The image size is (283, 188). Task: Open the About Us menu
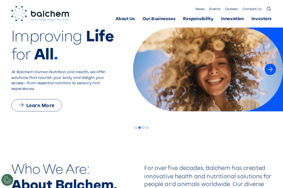coord(125,19)
